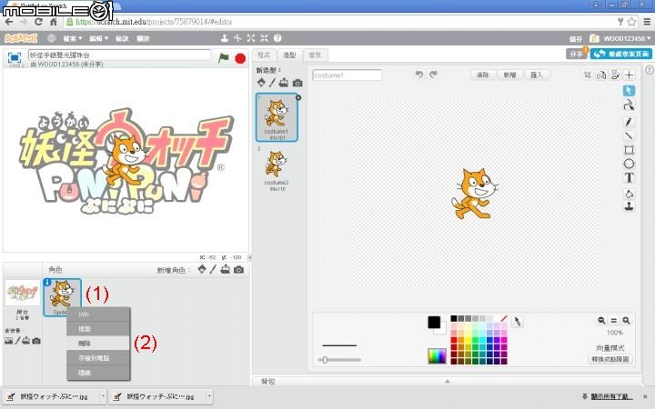The image size is (655, 409).
Task: Flip costume left-right icon
Action: click(x=601, y=75)
